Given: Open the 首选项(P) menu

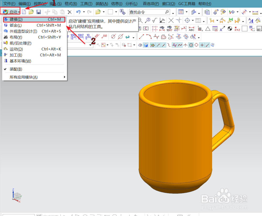Looking at the screenshot, I should point(151,3).
